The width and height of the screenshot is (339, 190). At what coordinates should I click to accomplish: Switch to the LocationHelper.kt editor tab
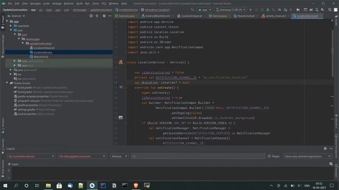pyautogui.click(x=191, y=16)
